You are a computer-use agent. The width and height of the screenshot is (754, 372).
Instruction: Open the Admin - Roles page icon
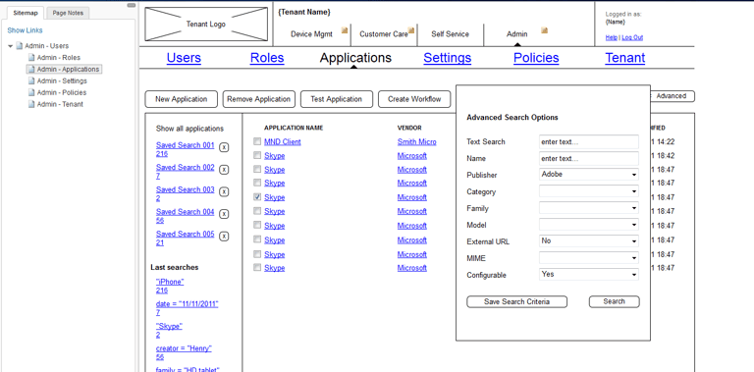[x=31, y=58]
